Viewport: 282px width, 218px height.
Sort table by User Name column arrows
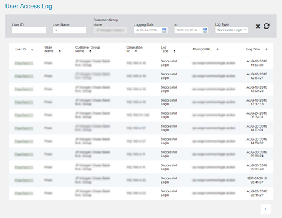click(x=60, y=51)
